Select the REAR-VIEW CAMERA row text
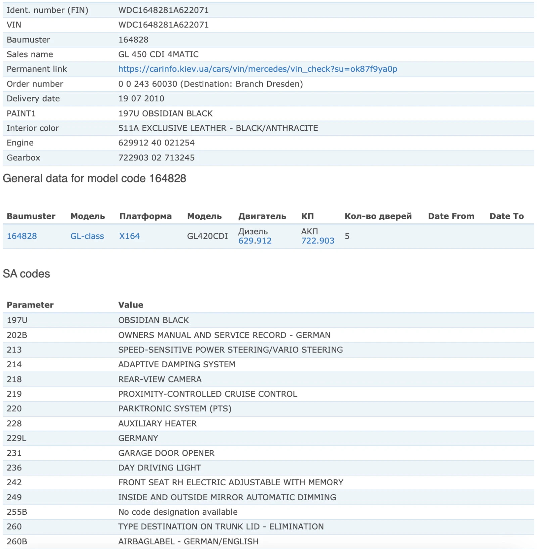Screen dimensions: 537x549 point(160,379)
